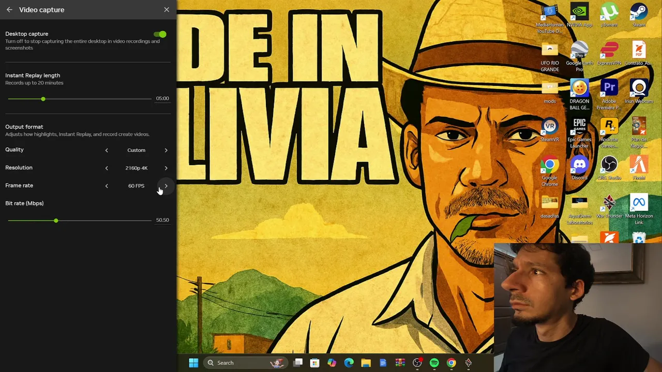Click the 50.50 bit rate value
Screen dimensions: 662x372
click(x=162, y=220)
